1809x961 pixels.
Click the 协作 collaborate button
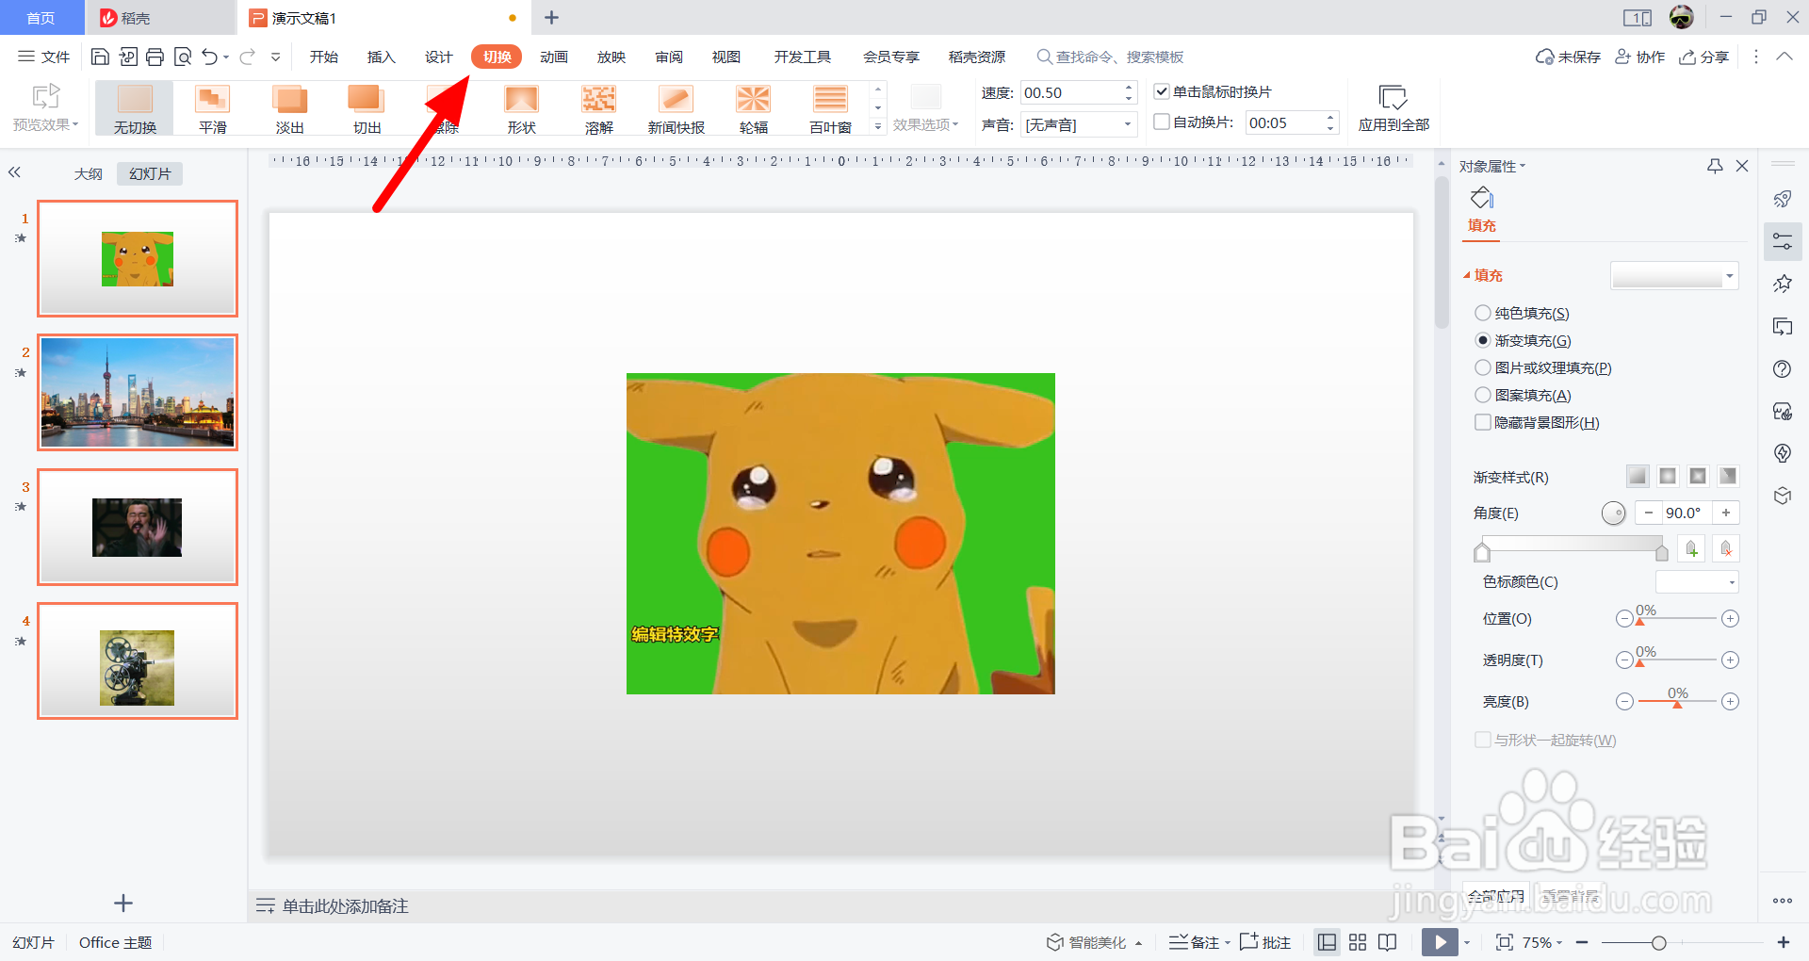pos(1640,57)
